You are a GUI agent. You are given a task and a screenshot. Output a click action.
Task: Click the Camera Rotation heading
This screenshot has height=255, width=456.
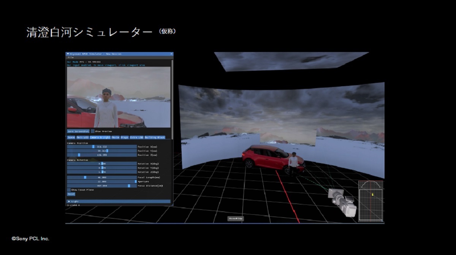(78, 160)
